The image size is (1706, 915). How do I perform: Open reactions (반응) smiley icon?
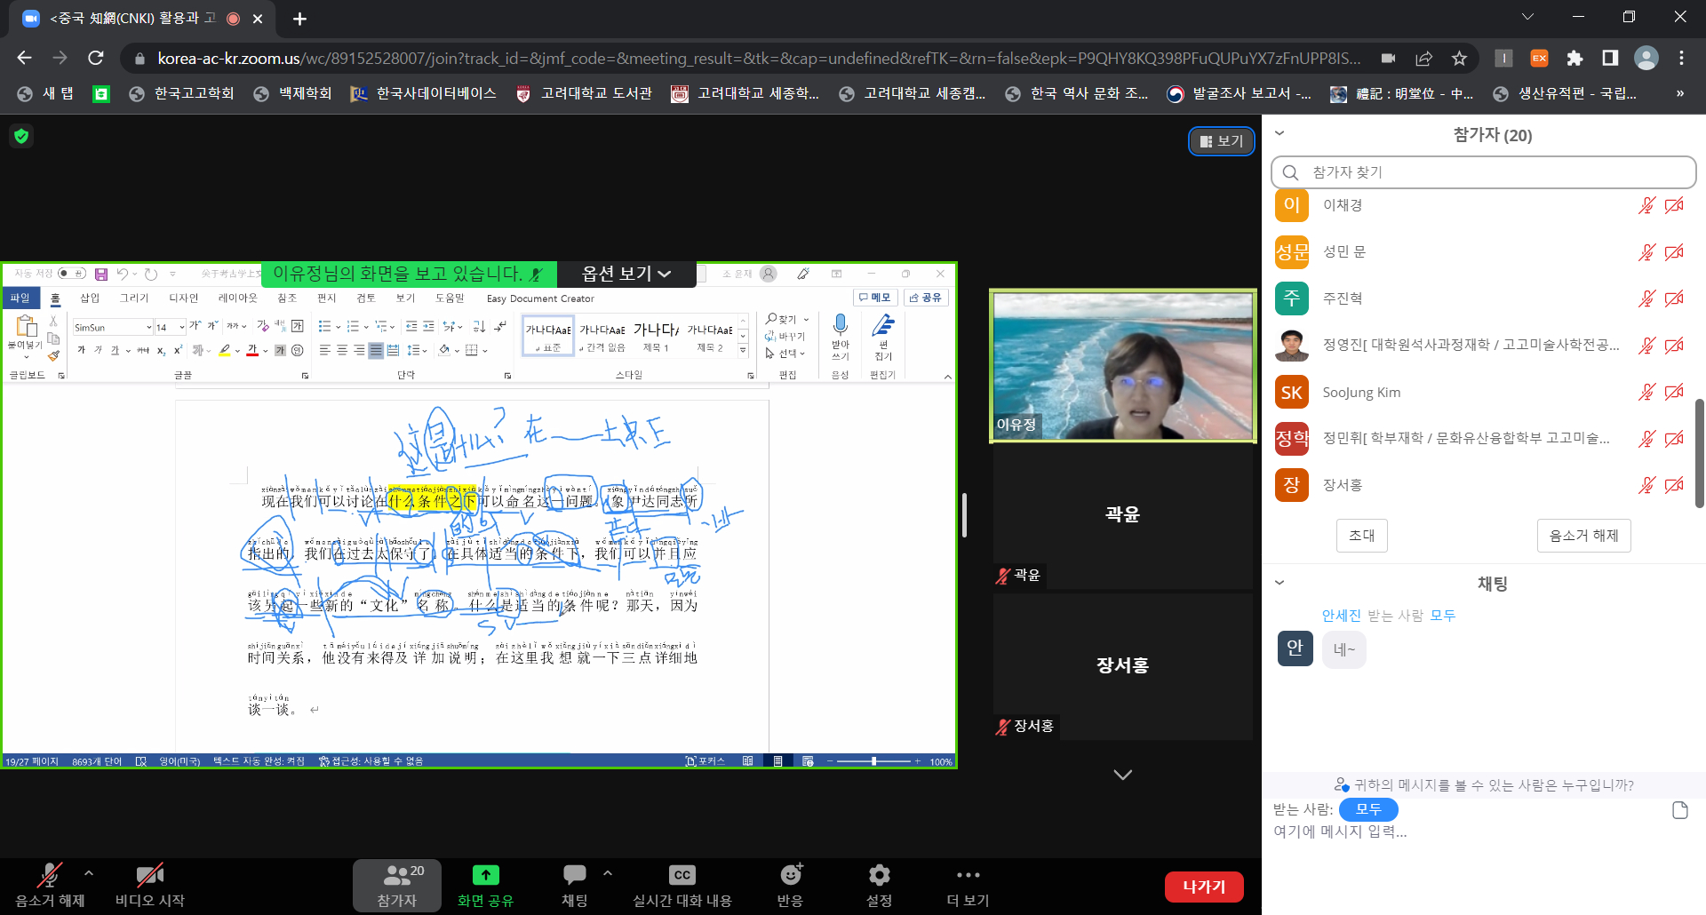pos(790,876)
